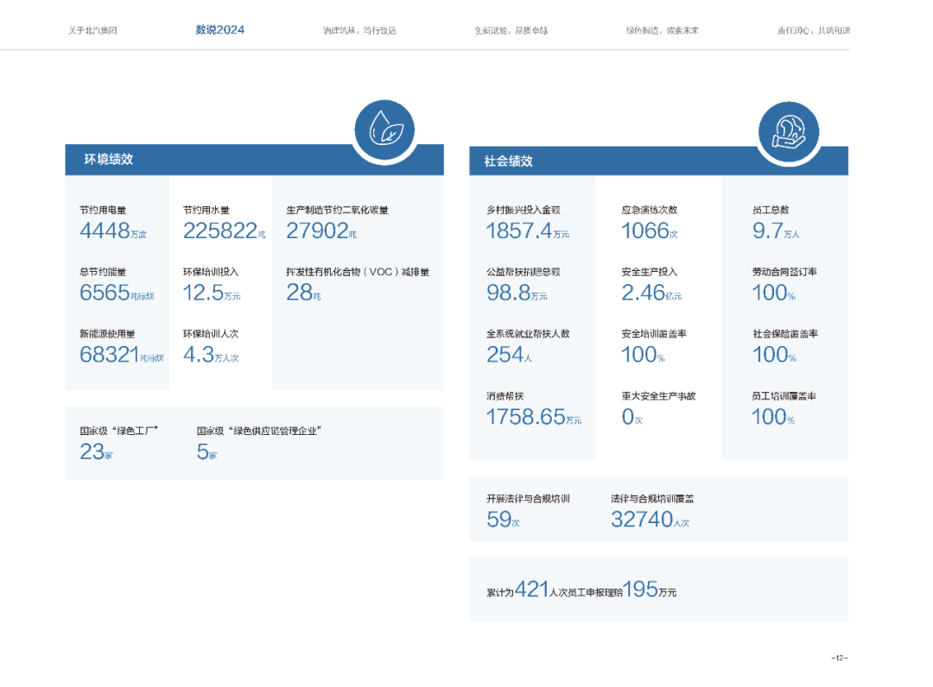Click the 乡村振兴投入金额 value 1857.4
933x687 pixels.
pyautogui.click(x=519, y=230)
